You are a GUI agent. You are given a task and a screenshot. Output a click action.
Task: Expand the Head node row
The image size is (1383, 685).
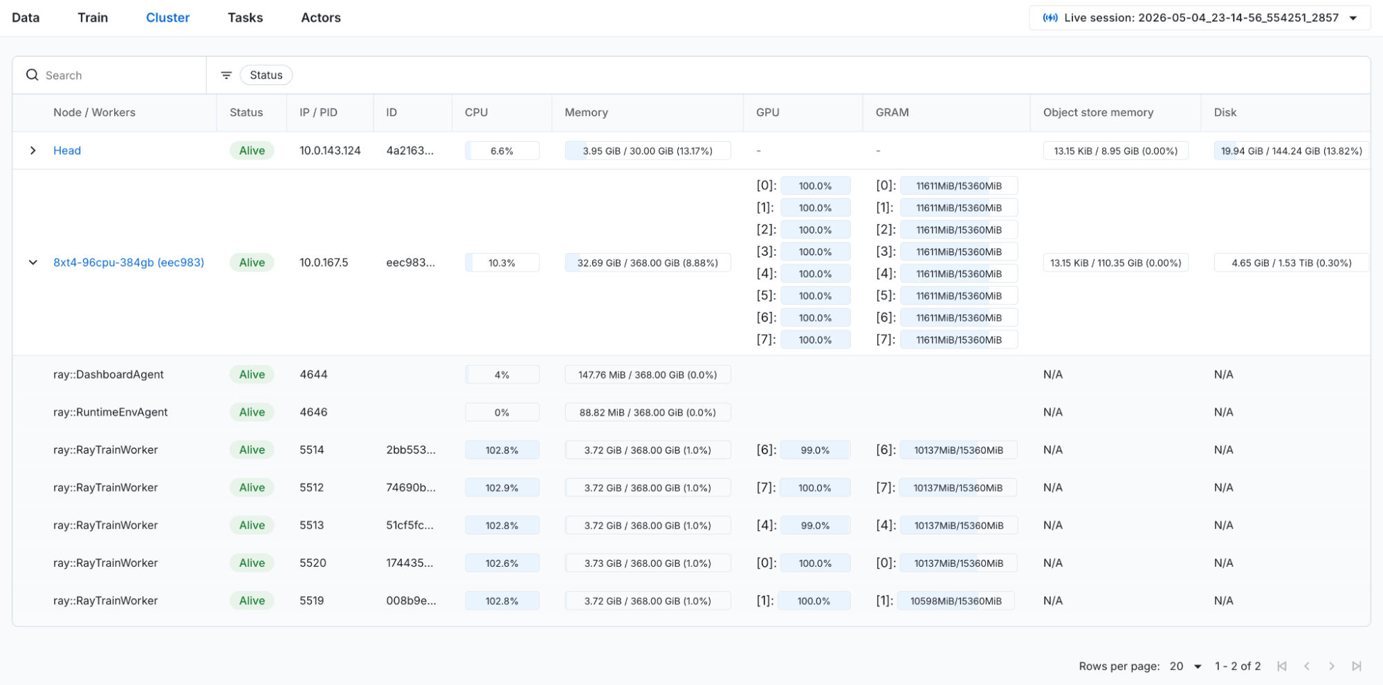click(x=33, y=151)
